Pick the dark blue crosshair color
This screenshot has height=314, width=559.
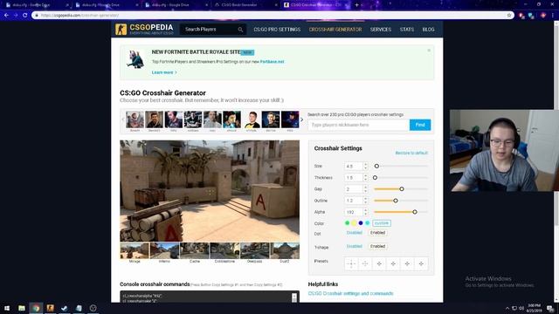(x=361, y=223)
